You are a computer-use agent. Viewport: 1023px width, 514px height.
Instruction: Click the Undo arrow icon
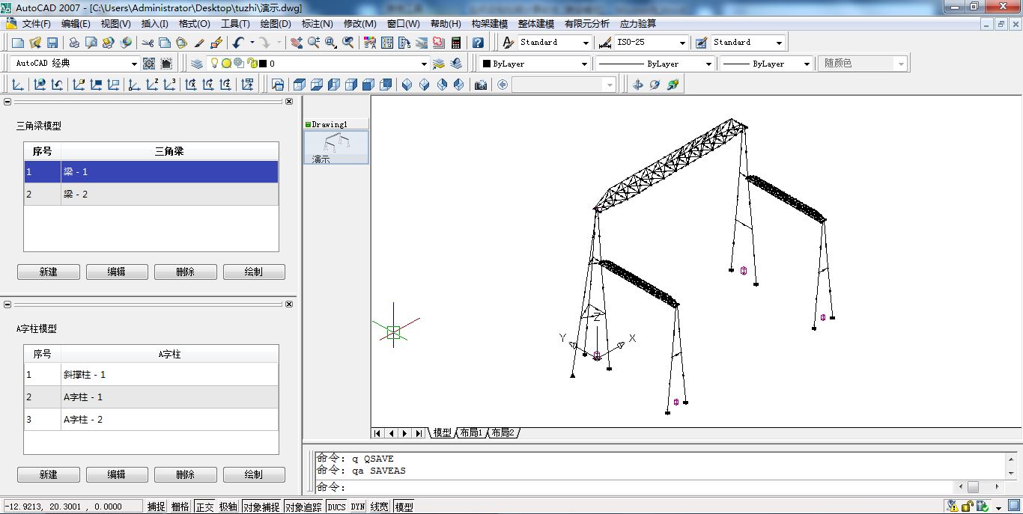point(238,43)
